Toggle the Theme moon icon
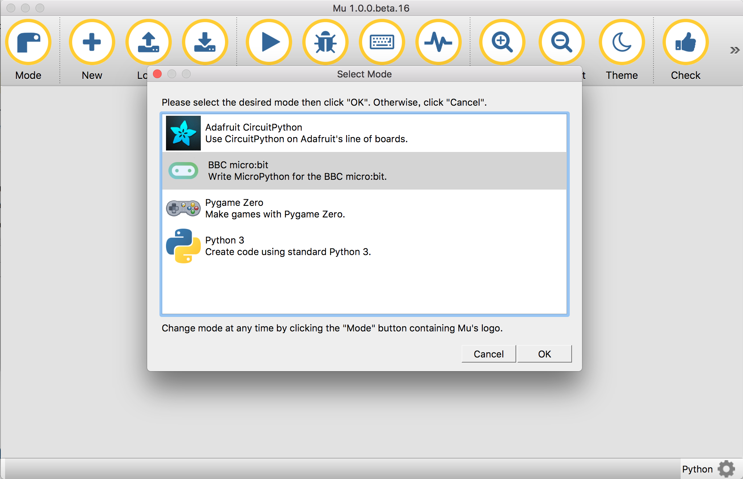This screenshot has width=743, height=479. [x=622, y=42]
